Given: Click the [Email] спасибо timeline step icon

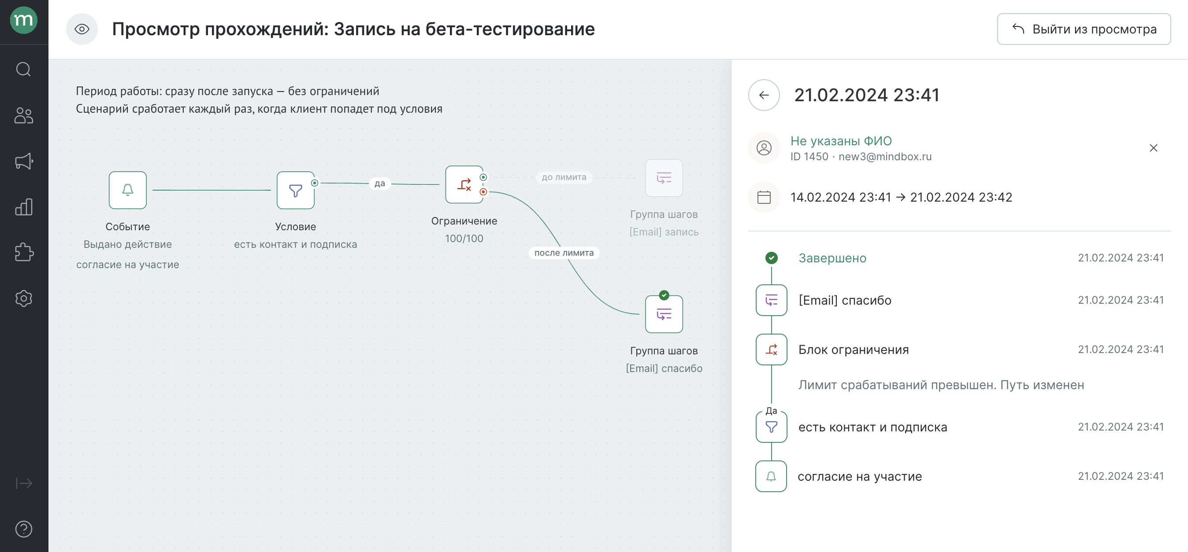Looking at the screenshot, I should coord(771,300).
